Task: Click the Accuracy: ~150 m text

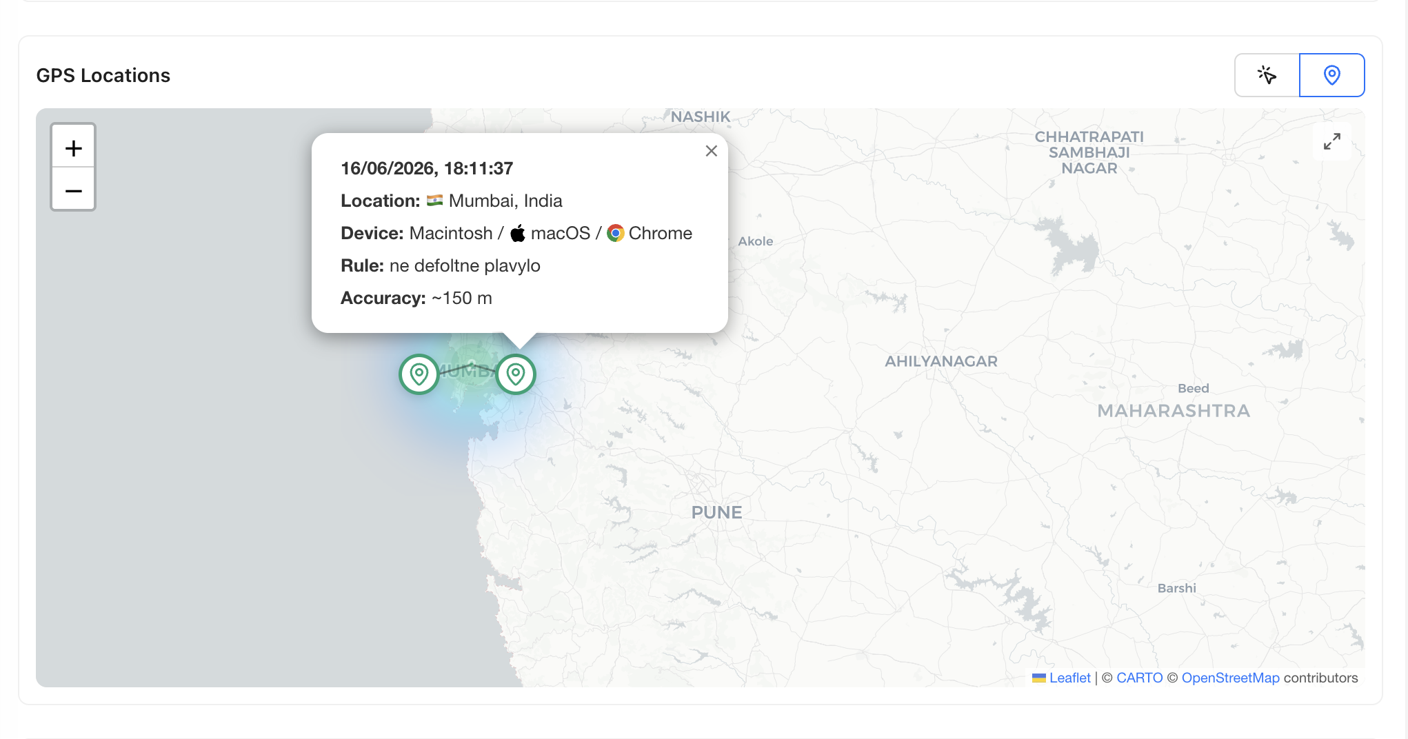Action: tap(416, 298)
